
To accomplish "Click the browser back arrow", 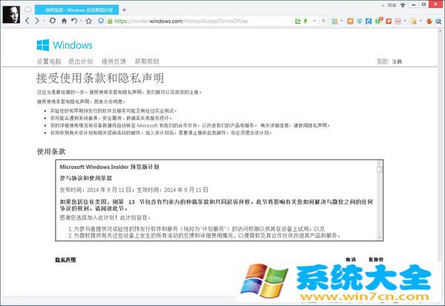I will 27,21.
